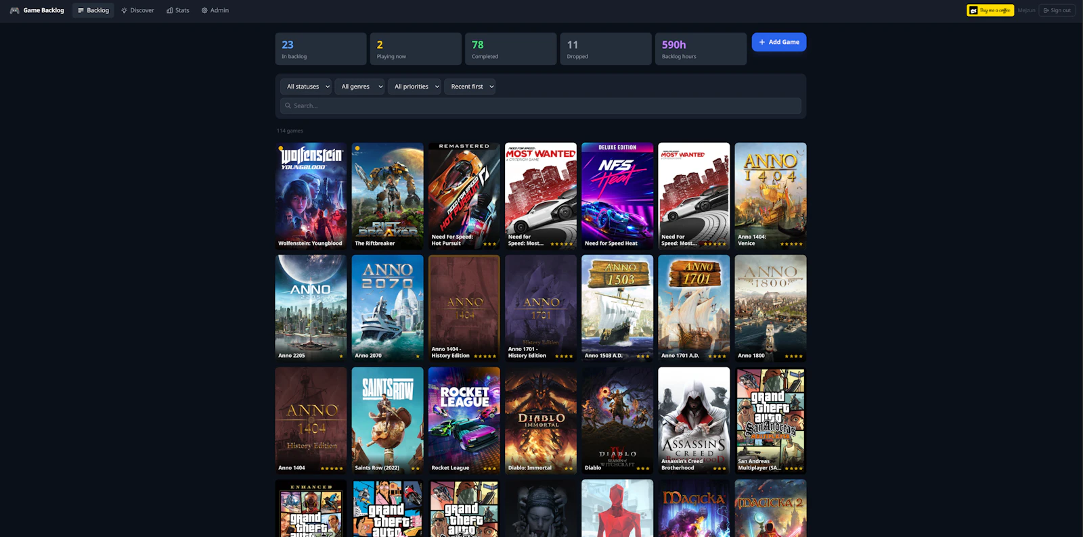This screenshot has width=1083, height=537.
Task: Click the Mejzun username
Action: pos(1026,10)
